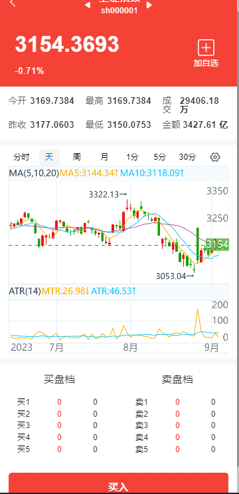The width and height of the screenshot is (239, 494).
Task: Open chart settings gear icon
Action: coord(215,157)
